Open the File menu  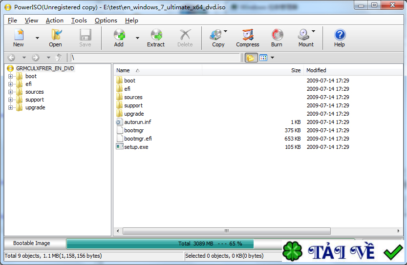click(x=12, y=20)
